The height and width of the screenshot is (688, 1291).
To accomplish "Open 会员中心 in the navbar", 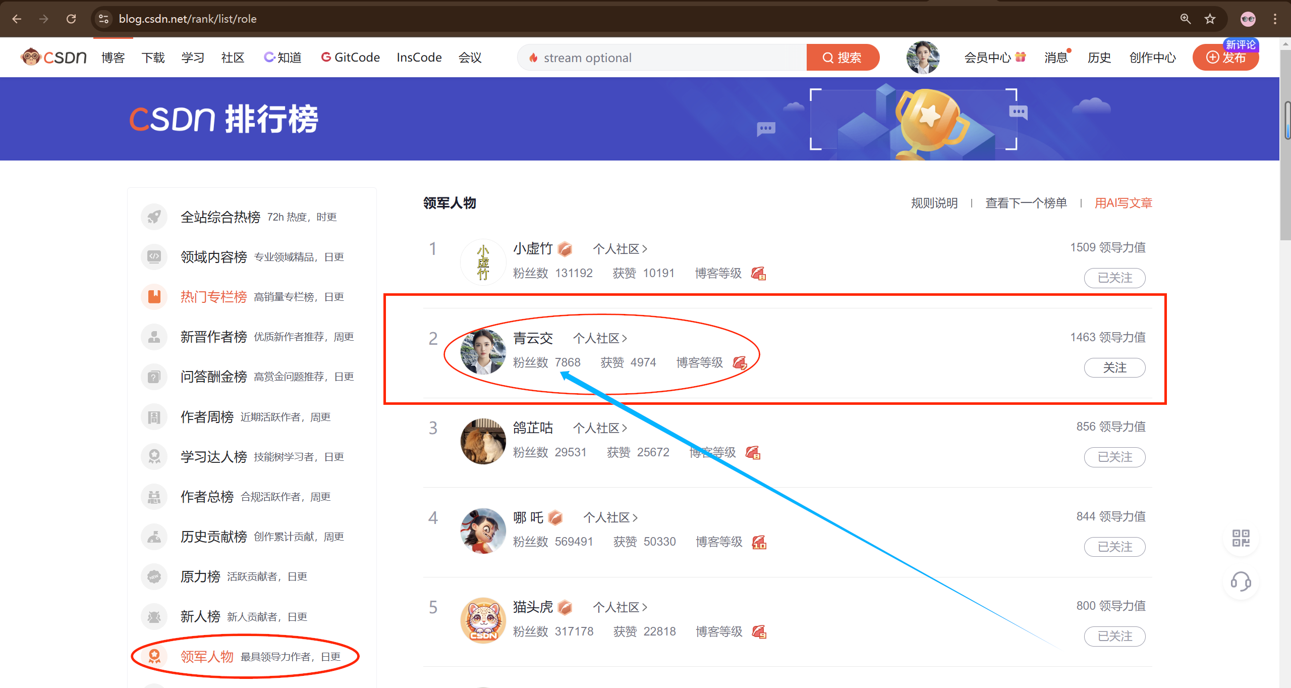I will coord(995,58).
